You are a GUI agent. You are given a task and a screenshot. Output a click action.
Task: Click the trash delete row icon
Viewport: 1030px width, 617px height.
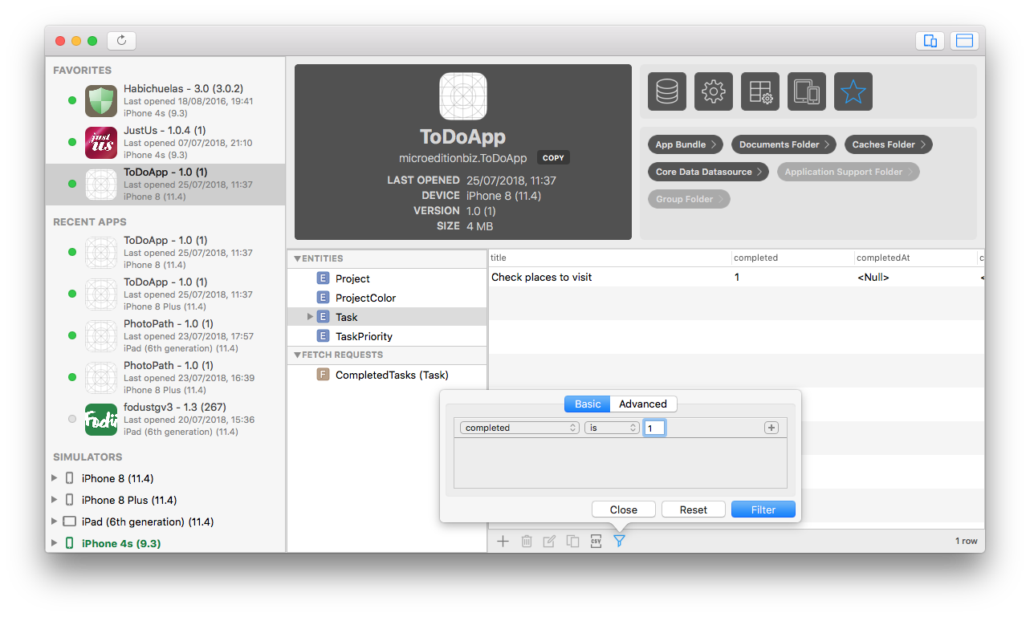point(527,542)
